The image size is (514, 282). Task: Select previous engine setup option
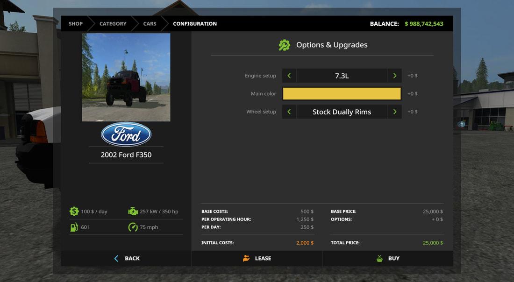[289, 76]
